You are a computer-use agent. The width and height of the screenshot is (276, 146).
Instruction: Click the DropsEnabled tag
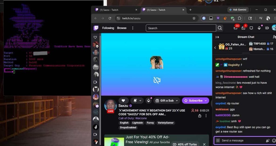(x=128, y=127)
